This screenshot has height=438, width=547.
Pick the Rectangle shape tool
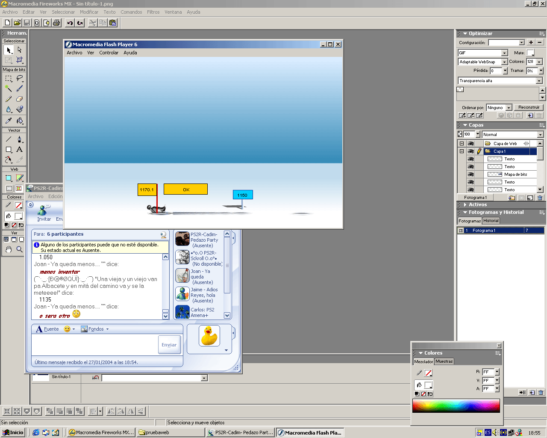(x=9, y=149)
